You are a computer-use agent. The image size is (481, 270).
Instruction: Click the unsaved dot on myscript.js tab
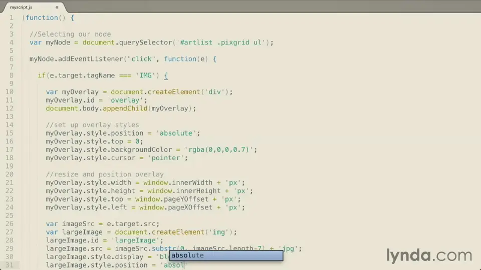57,7
